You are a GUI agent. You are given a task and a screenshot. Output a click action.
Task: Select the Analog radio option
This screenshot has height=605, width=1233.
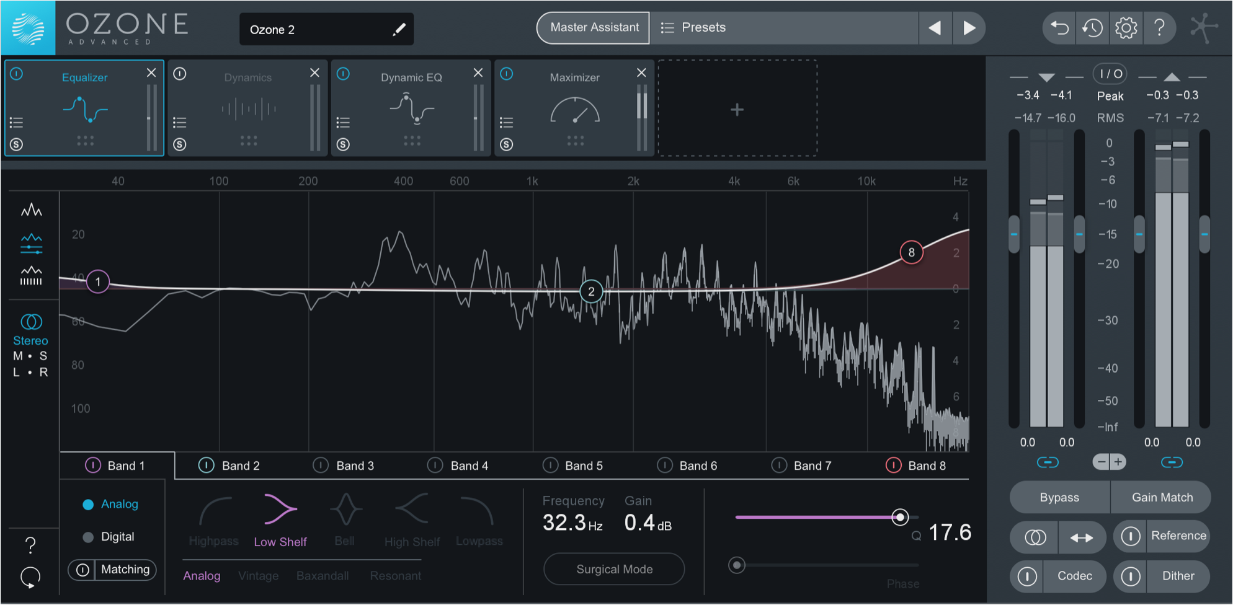pyautogui.click(x=88, y=505)
